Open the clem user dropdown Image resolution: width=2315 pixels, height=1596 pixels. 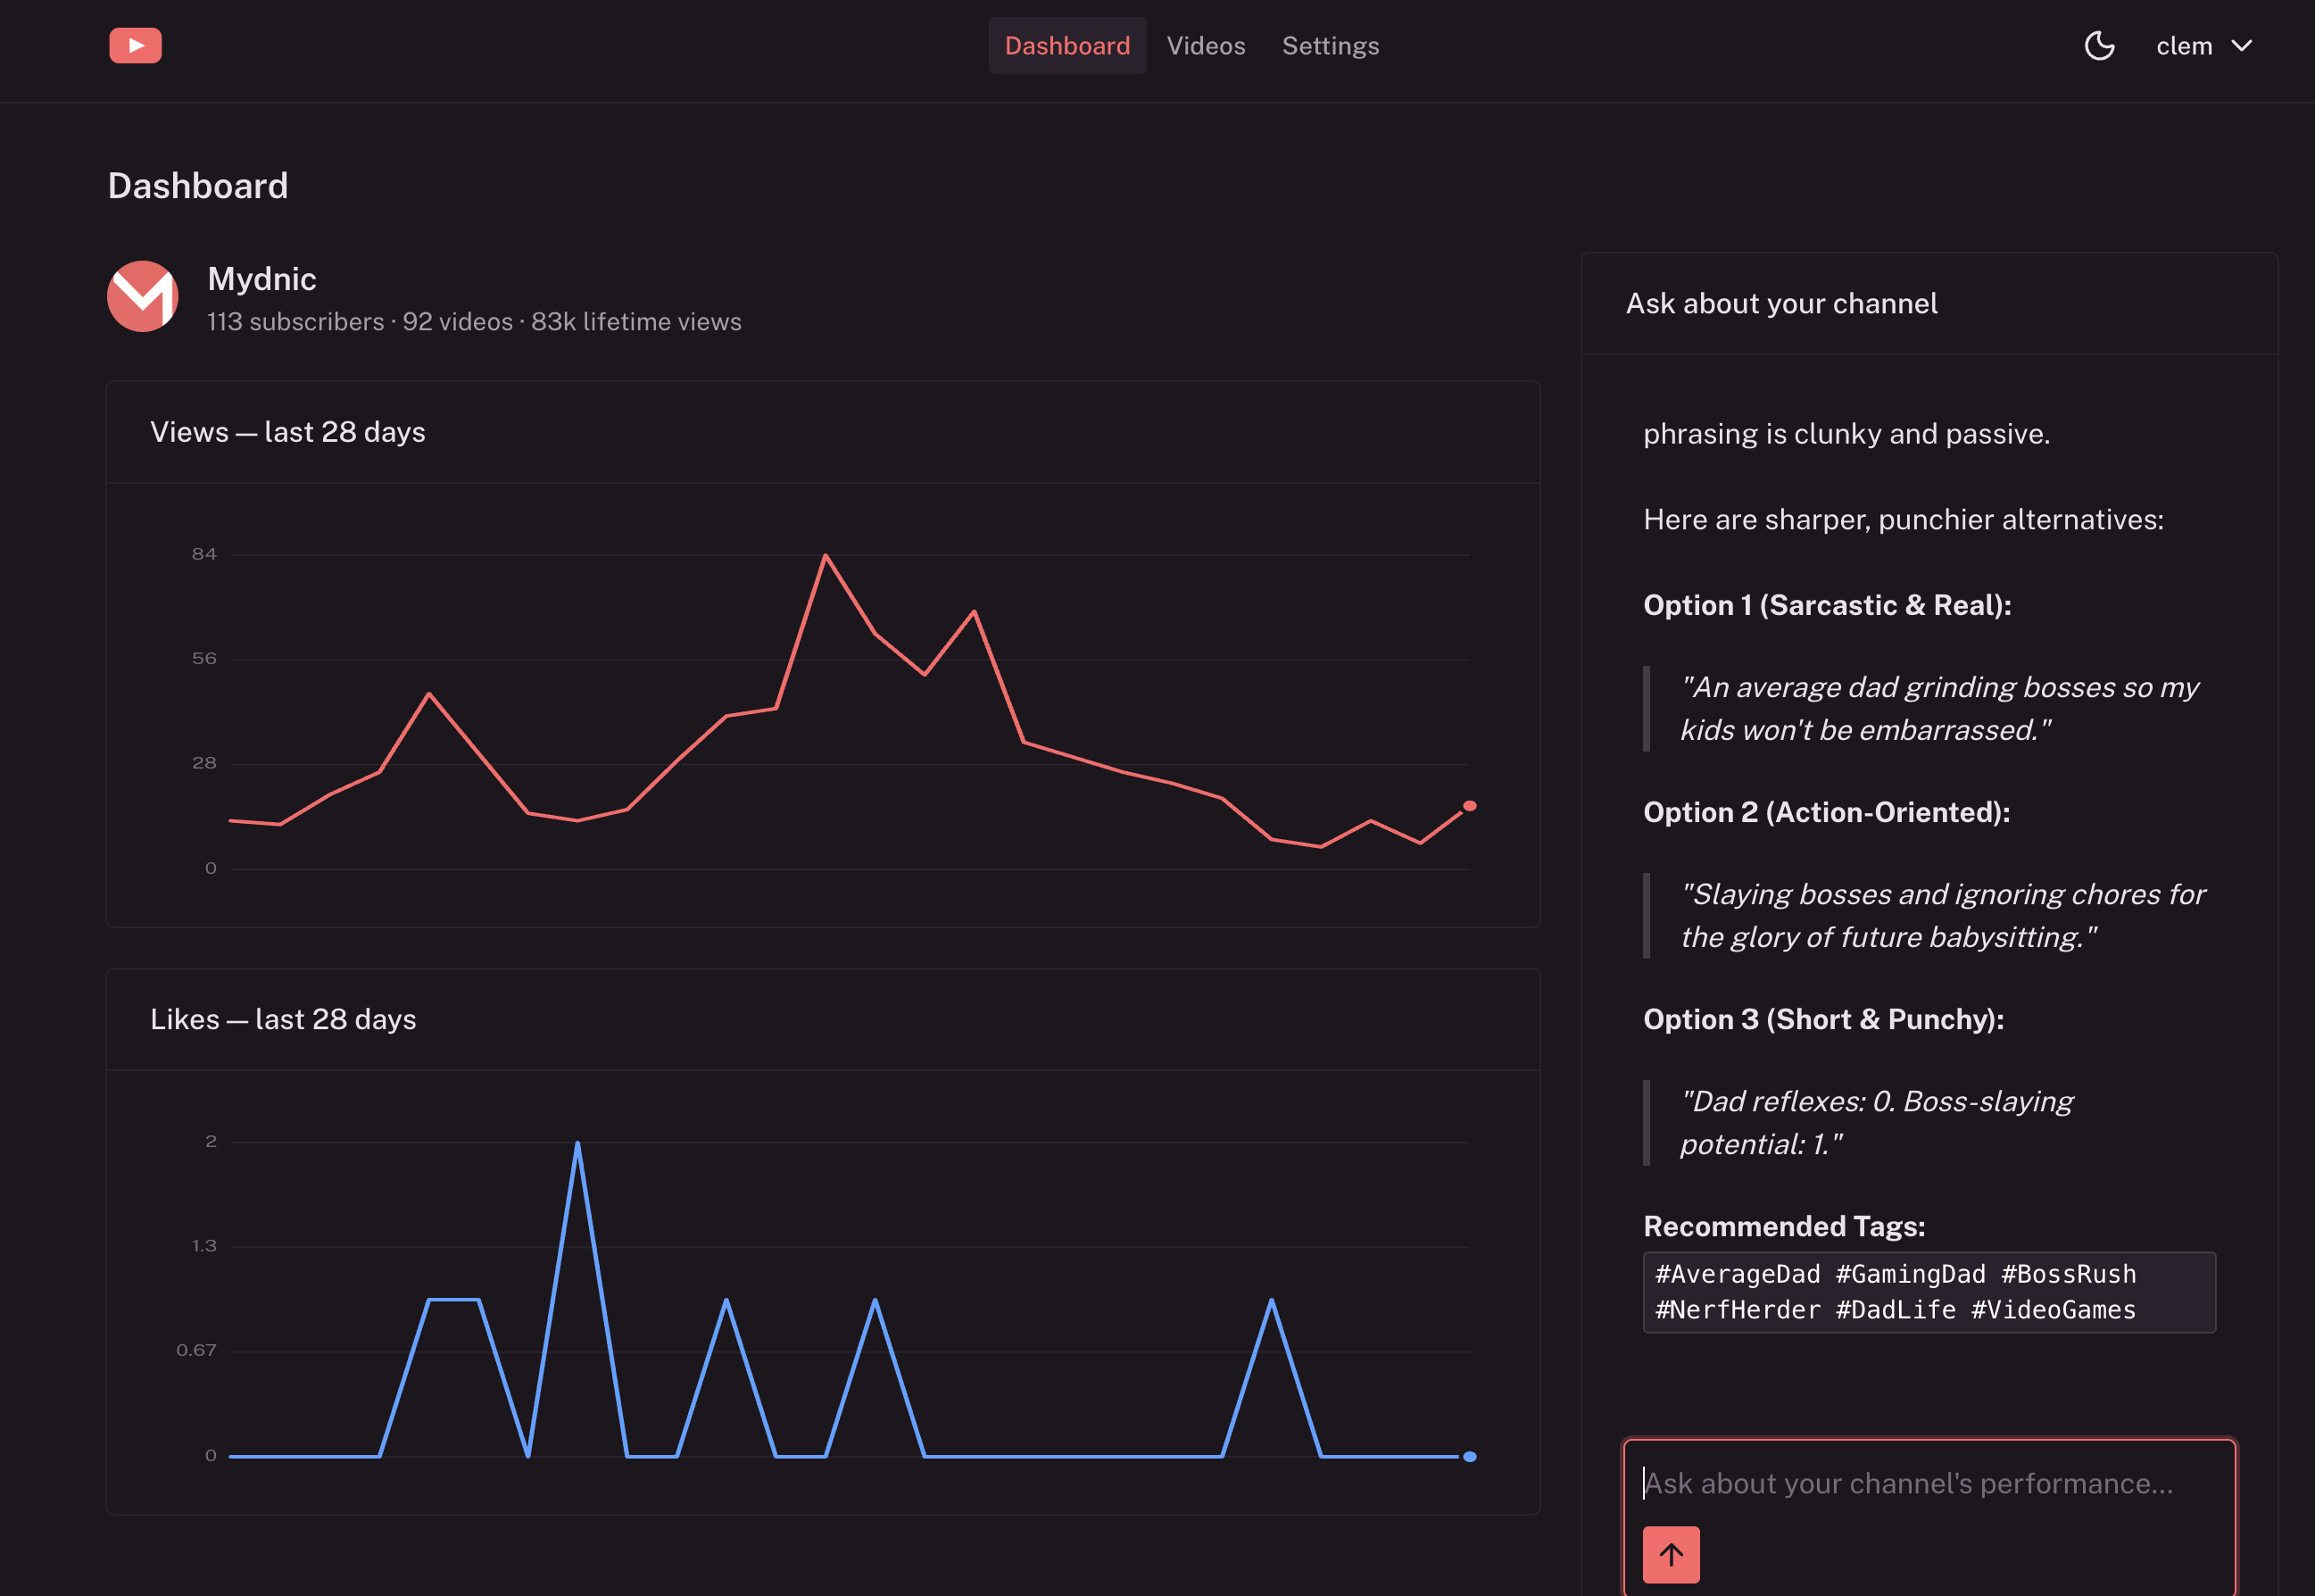[x=2204, y=46]
